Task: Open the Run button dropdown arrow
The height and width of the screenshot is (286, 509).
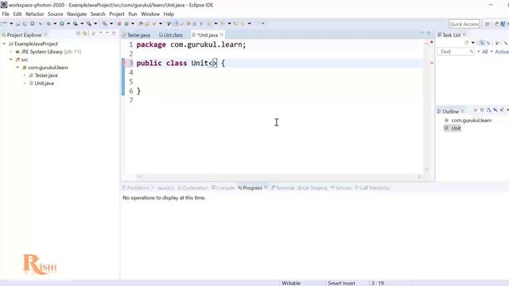Action: coord(68,24)
